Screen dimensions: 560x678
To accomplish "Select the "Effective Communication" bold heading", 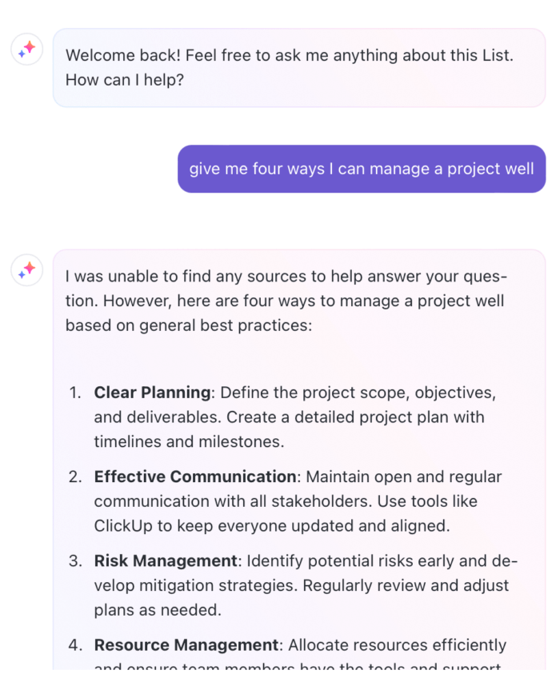I will (195, 477).
